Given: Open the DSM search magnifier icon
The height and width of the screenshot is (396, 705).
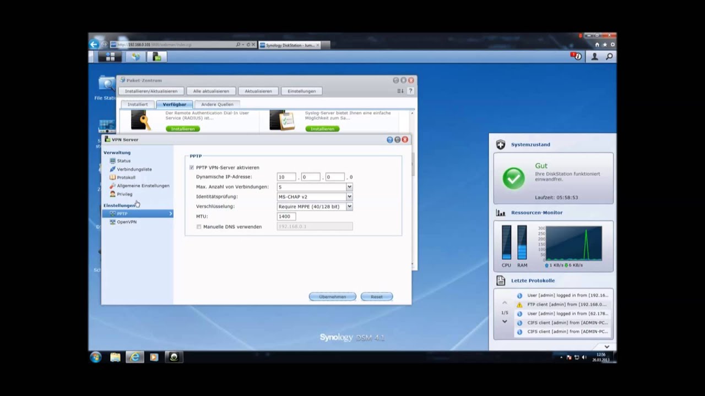Looking at the screenshot, I should click(x=609, y=57).
